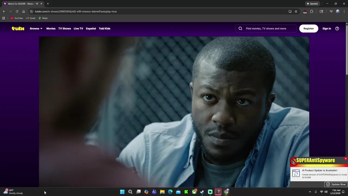The width and height of the screenshot is (348, 196).
Task: Click the product update refresh icon
Action: (296, 173)
